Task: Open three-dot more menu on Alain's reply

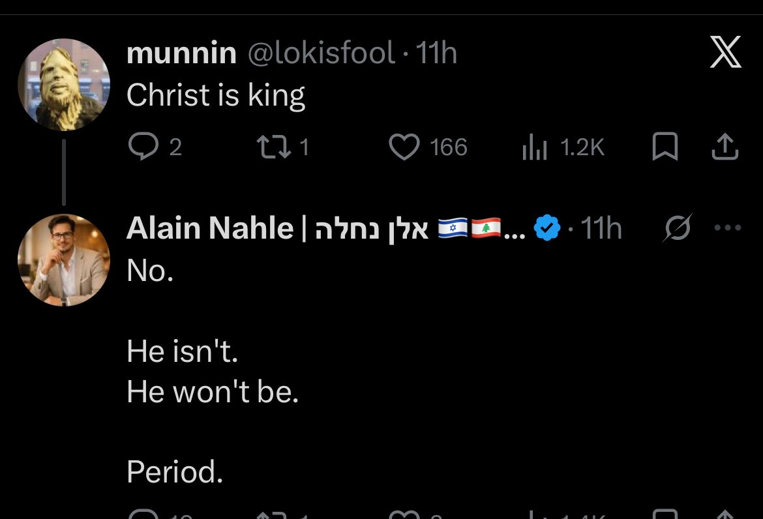Action: pos(728,227)
